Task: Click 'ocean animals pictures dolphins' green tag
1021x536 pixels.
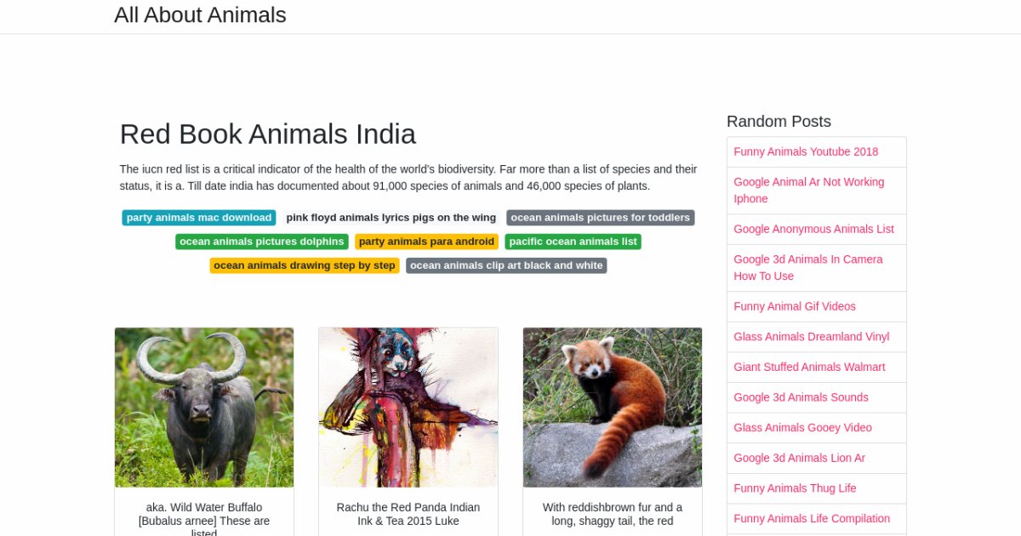Action: coord(261,242)
